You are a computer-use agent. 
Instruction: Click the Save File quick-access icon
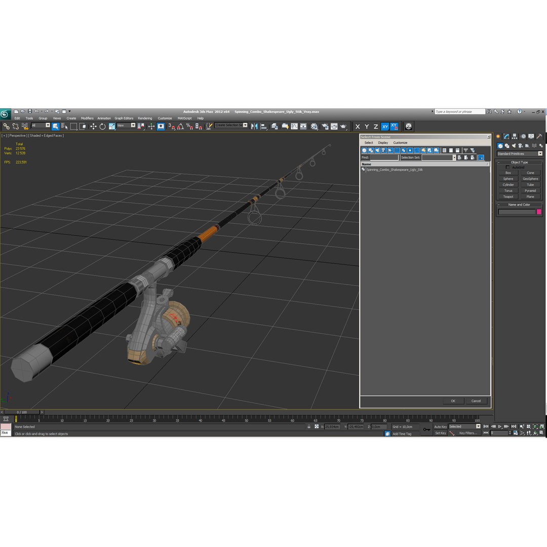(x=30, y=111)
